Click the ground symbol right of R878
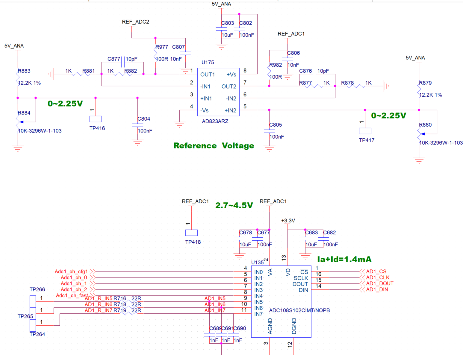This screenshot has width=463, height=355. coord(386,86)
